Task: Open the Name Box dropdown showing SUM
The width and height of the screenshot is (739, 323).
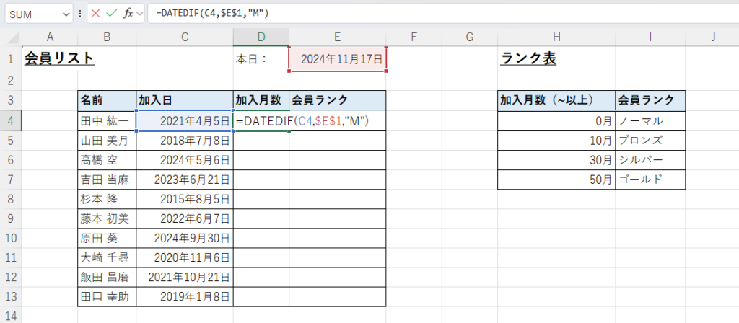Action: pyautogui.click(x=66, y=14)
